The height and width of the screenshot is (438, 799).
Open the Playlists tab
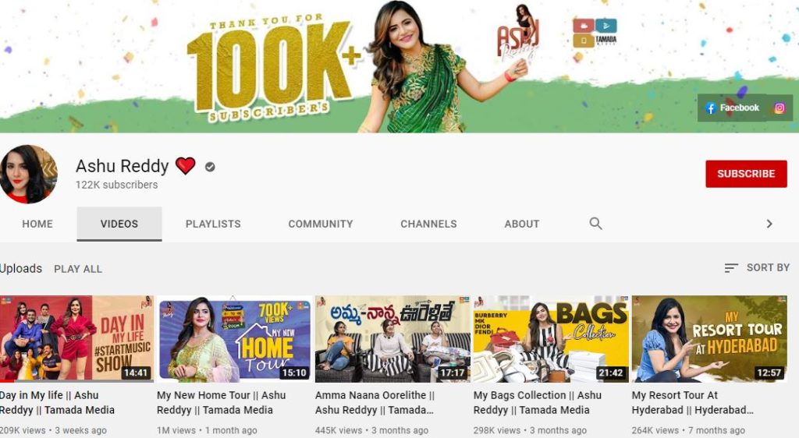coord(213,224)
